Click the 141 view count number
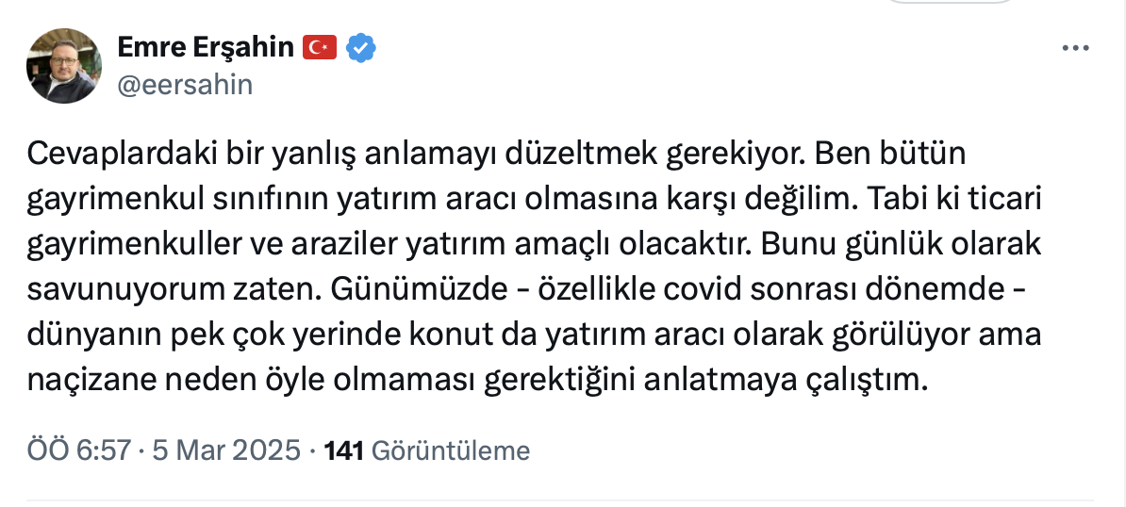 (343, 450)
